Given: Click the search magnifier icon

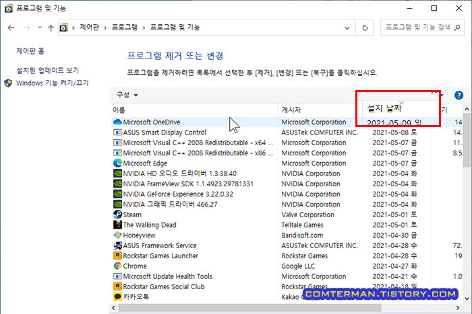Looking at the screenshot, I should point(457,28).
